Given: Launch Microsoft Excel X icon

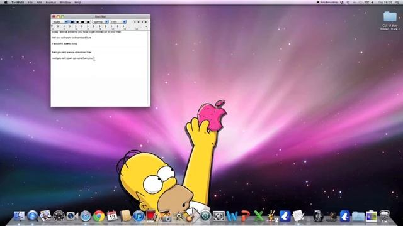Looking at the screenshot, I should (x=259, y=216).
